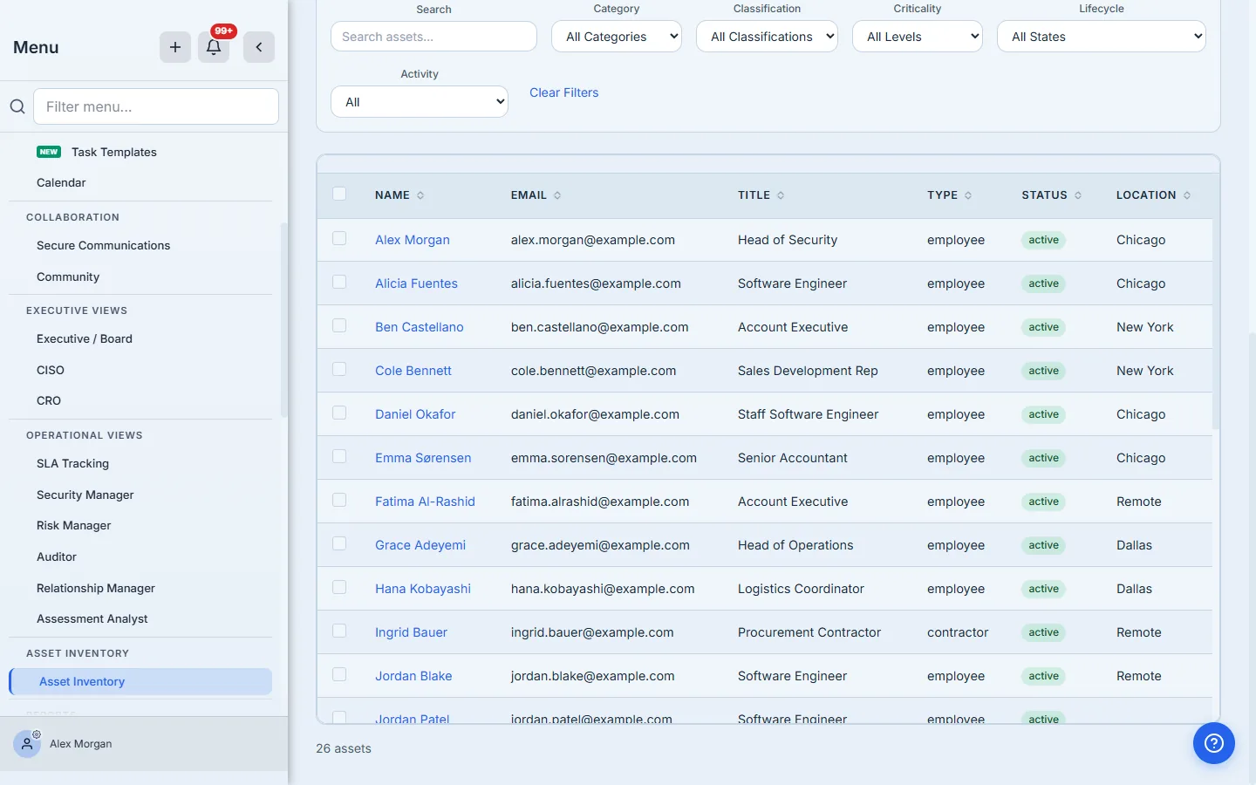Open the Ingrid Bauer name link
Screen dimensions: 1256x785
pos(411,632)
